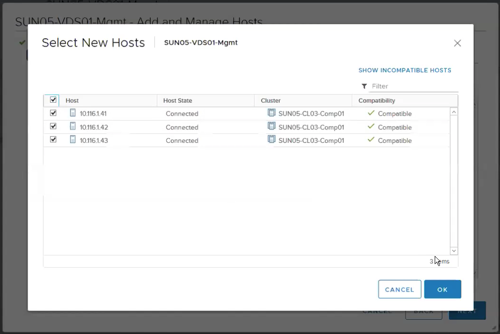Uncheck the host 10.116.1.41 checkbox
Screen dimensions: 500x334
tap(53, 113)
